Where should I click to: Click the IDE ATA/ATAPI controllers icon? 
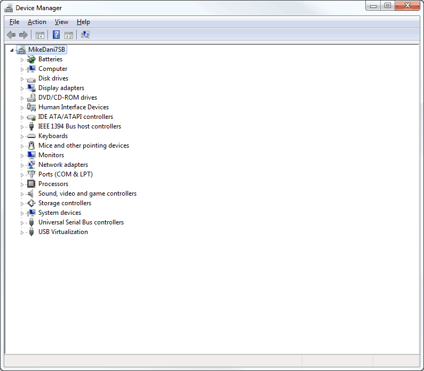click(x=31, y=117)
